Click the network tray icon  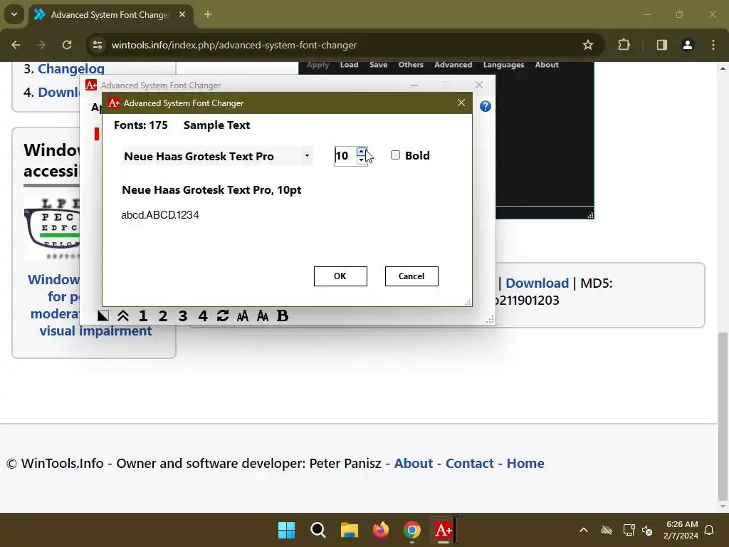629,530
